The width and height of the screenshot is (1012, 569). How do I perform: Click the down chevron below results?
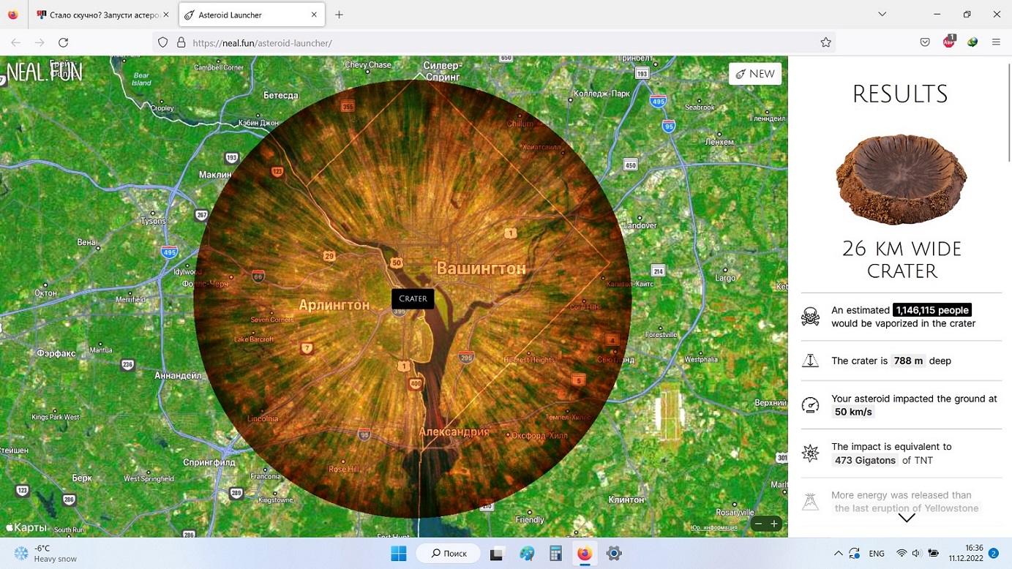click(x=907, y=518)
